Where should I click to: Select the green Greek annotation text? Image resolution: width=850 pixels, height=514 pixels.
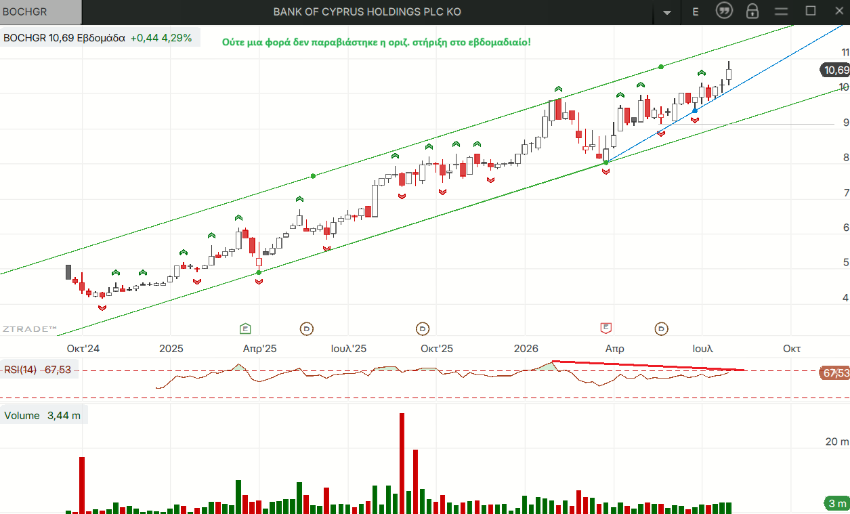tap(377, 42)
